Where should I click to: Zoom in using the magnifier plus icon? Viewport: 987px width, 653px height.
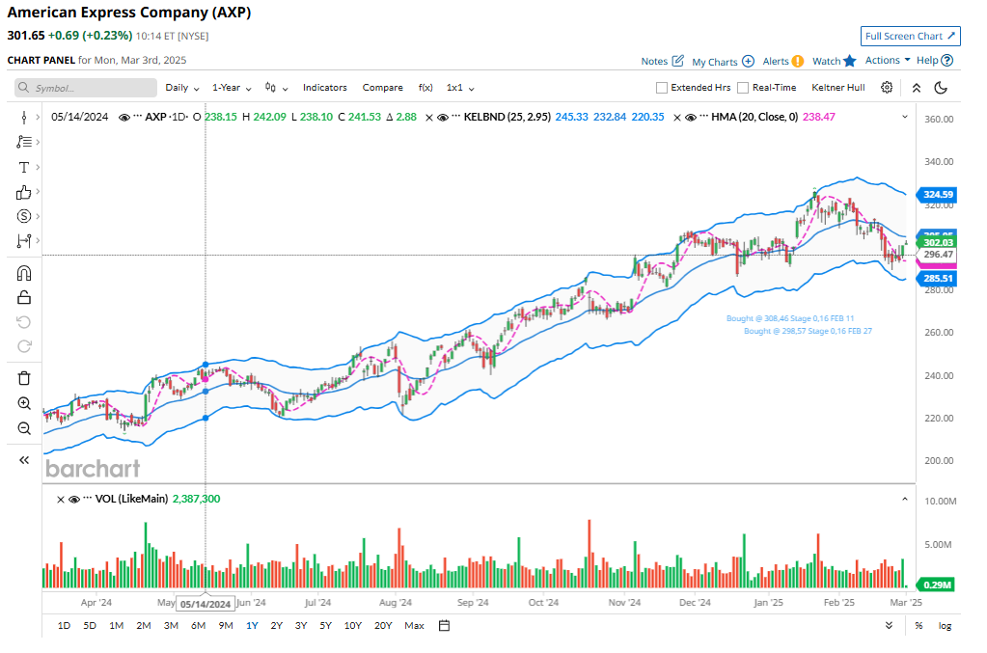(x=24, y=403)
